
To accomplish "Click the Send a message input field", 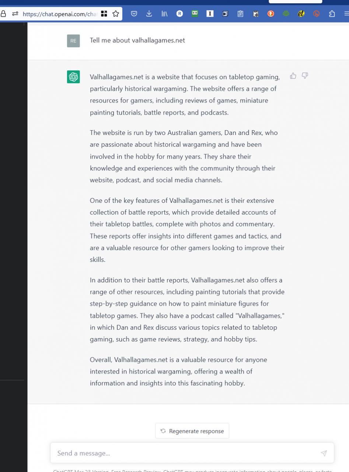I will (x=184, y=453).
